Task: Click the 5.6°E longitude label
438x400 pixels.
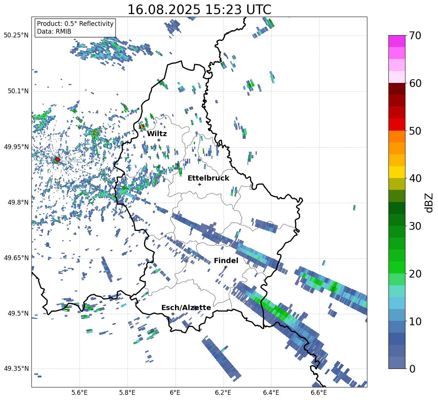Action: click(x=80, y=393)
